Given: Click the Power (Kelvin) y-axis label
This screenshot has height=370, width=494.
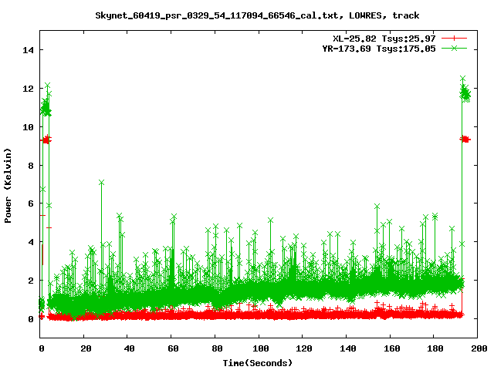Looking at the screenshot, I should click(x=8, y=186).
